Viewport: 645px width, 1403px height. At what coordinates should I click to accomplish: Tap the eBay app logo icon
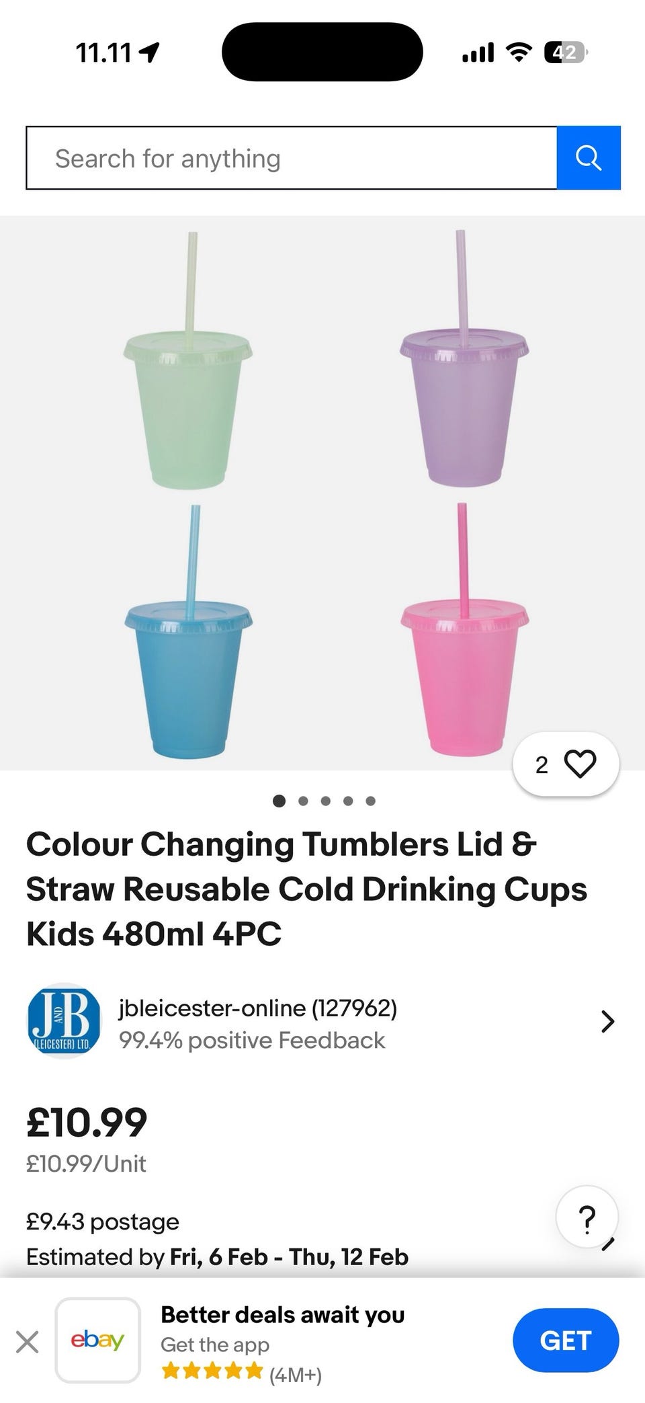point(98,1340)
